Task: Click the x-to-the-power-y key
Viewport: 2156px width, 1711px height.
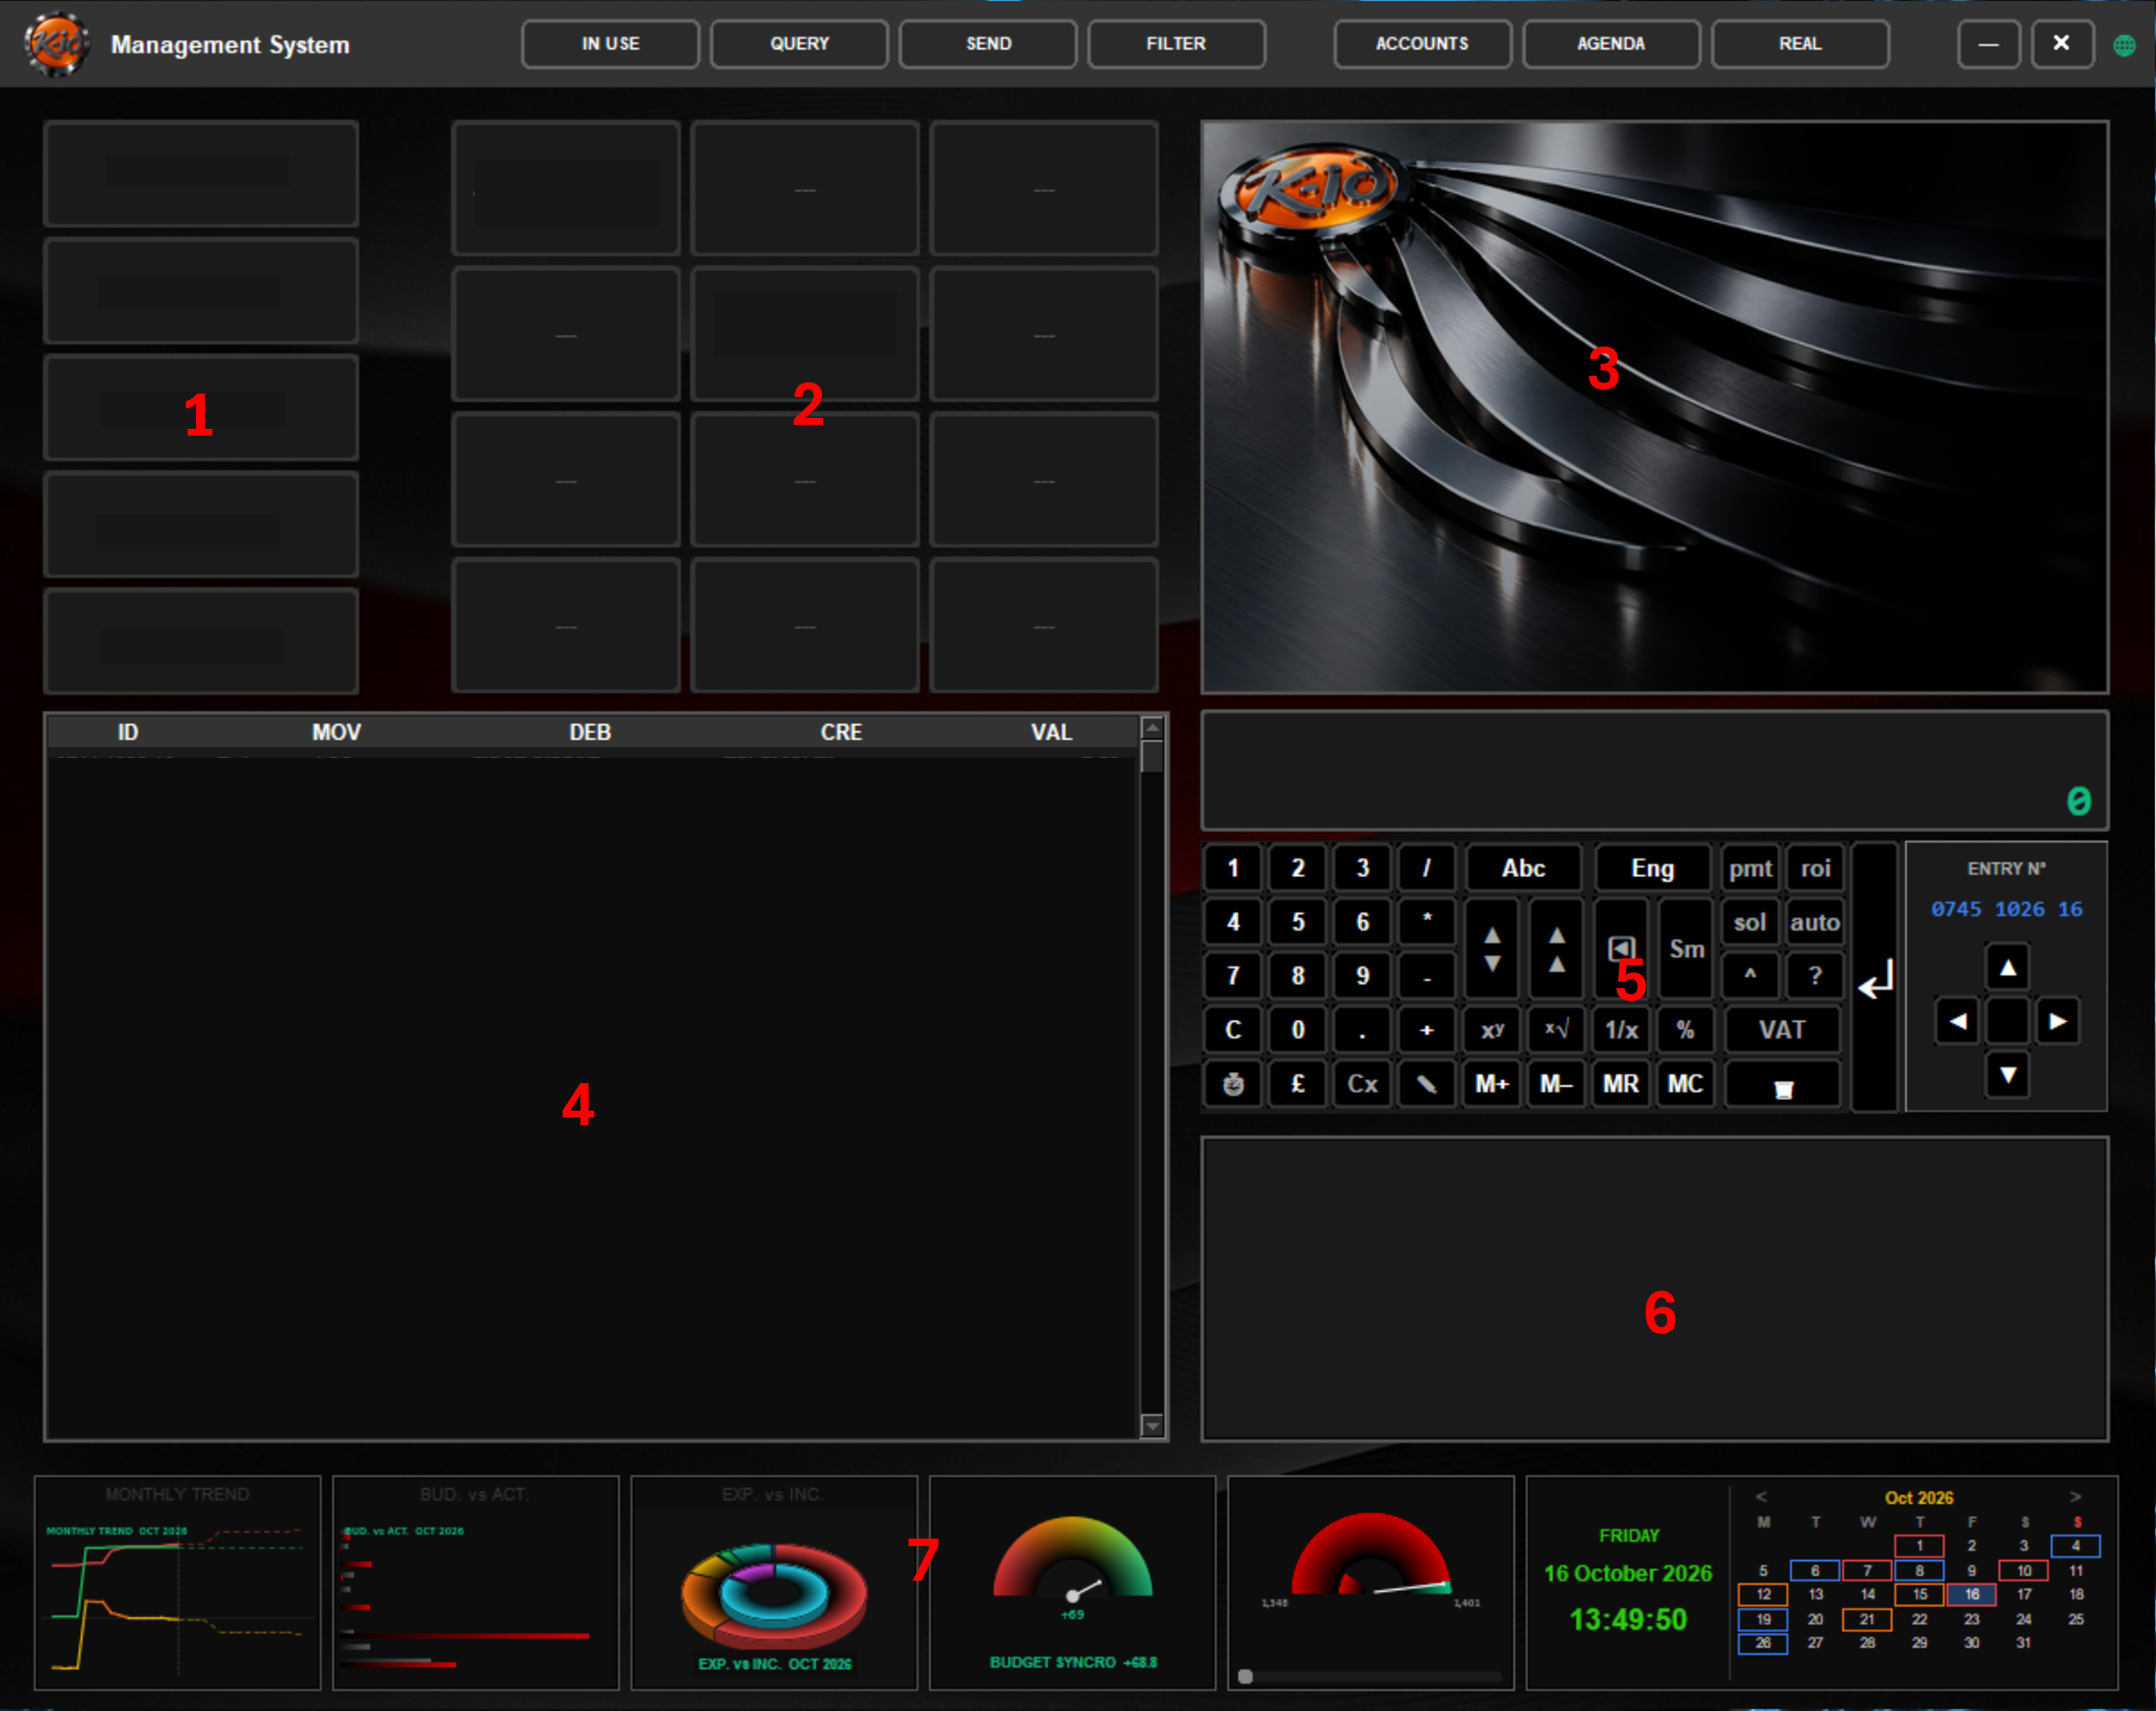Action: coord(1492,1030)
